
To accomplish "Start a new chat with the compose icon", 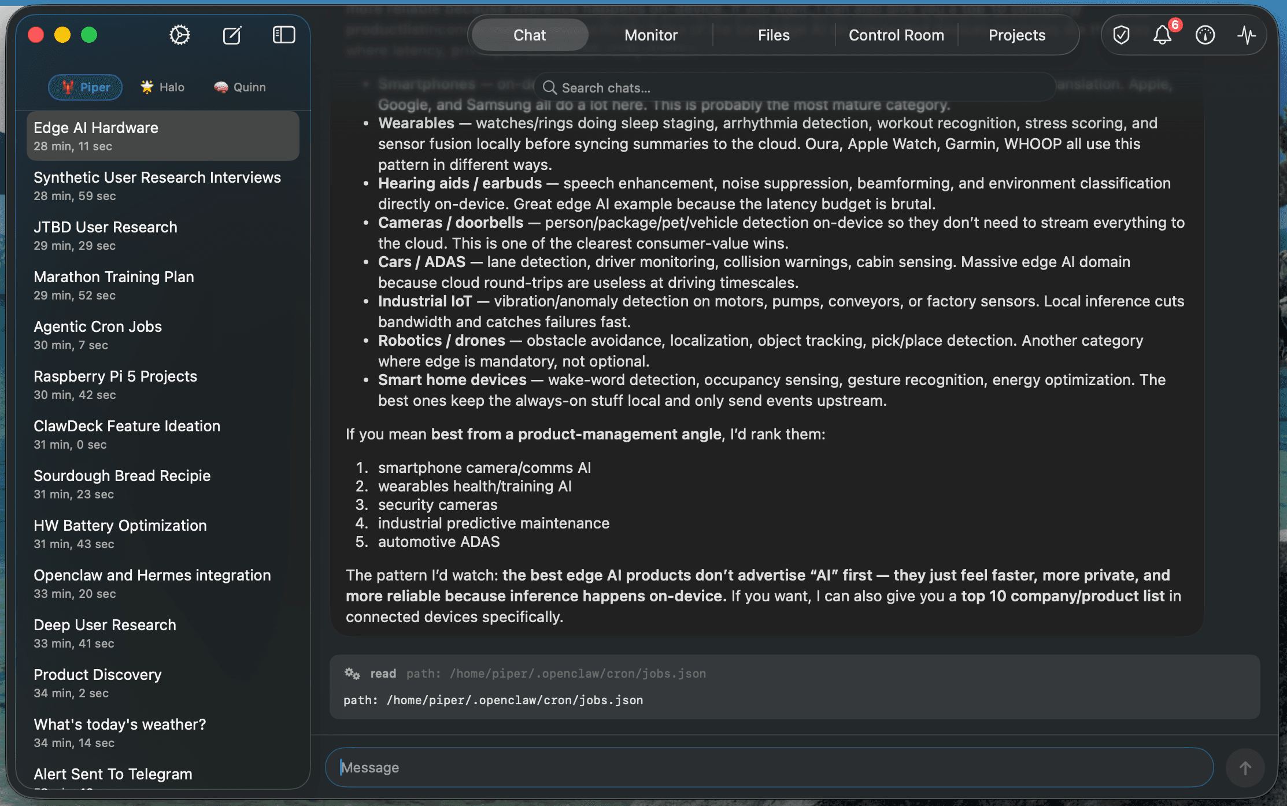I will pos(232,35).
